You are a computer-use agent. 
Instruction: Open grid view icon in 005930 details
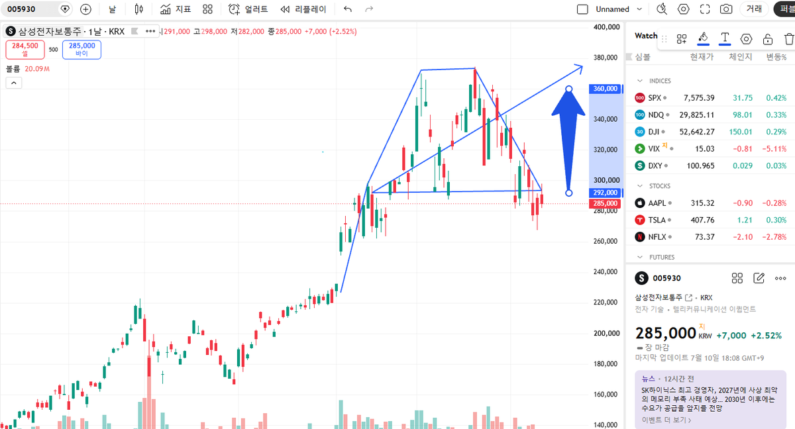tap(737, 278)
